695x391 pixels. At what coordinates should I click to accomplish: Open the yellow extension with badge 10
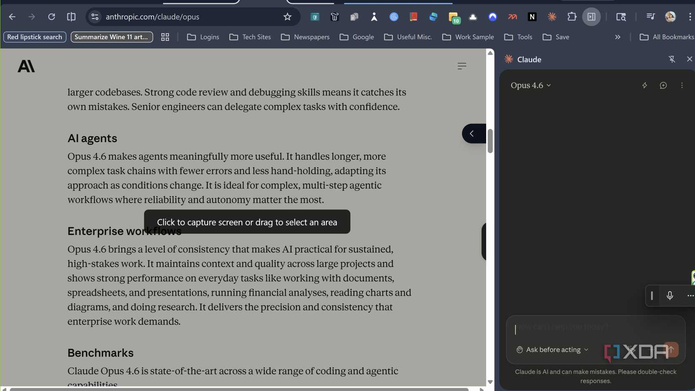[454, 17]
